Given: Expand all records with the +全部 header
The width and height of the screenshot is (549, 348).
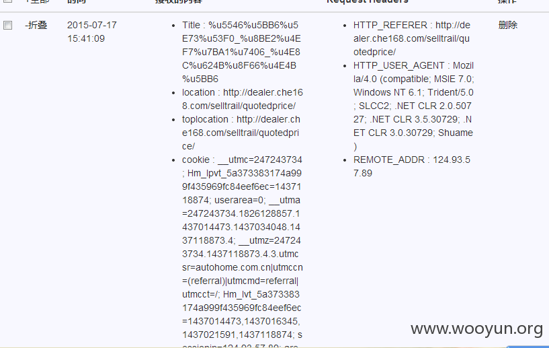Looking at the screenshot, I should click(x=38, y=1).
